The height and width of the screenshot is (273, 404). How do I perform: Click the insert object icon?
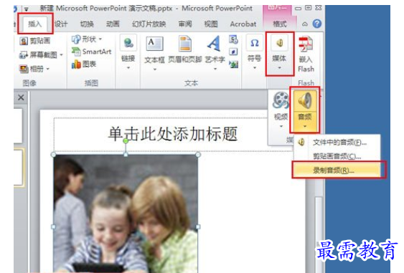coord(233,64)
